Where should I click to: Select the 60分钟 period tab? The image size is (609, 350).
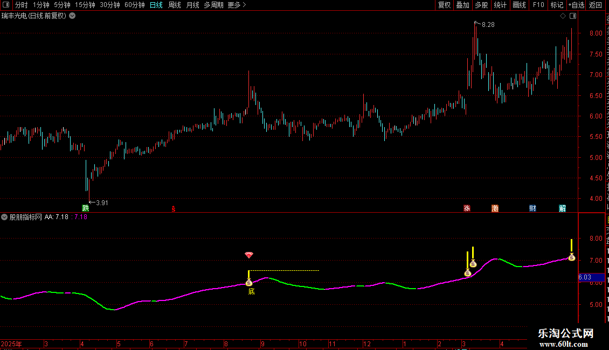point(135,5)
